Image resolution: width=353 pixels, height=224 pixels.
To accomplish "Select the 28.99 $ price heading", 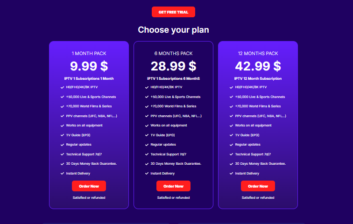I will (x=173, y=66).
